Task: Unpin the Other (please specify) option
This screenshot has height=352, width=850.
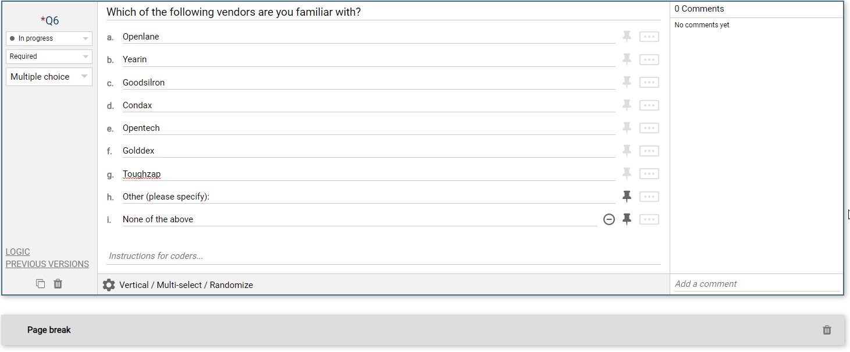Action: point(627,197)
